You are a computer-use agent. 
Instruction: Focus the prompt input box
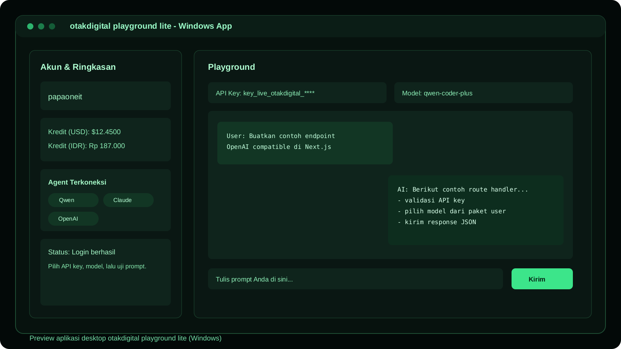point(355,279)
